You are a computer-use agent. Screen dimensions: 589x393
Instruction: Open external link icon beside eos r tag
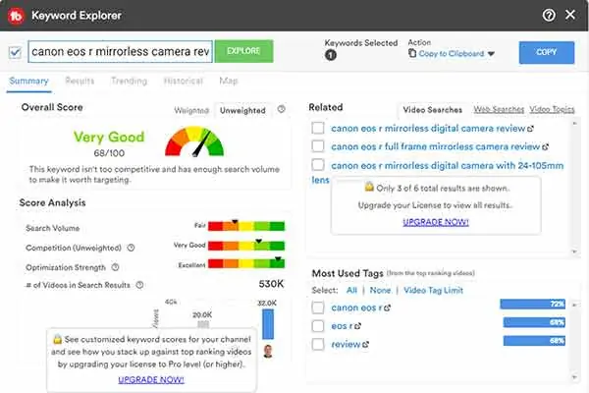(357, 326)
